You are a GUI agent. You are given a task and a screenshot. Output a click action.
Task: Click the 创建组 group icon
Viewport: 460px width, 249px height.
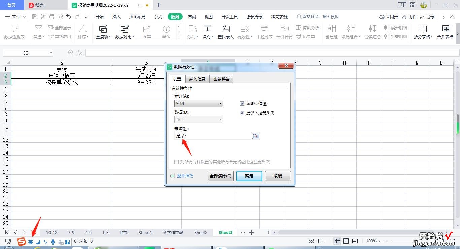332,29
